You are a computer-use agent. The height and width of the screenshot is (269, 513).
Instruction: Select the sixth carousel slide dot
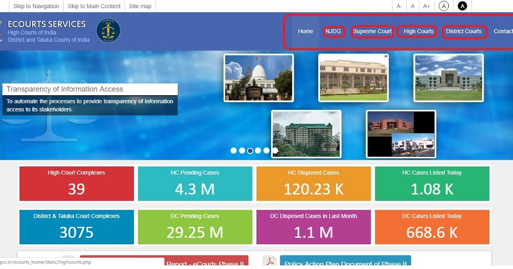point(275,150)
